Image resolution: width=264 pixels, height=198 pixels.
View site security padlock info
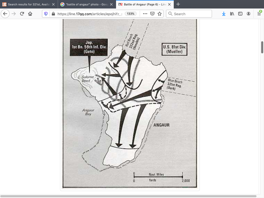53,14
